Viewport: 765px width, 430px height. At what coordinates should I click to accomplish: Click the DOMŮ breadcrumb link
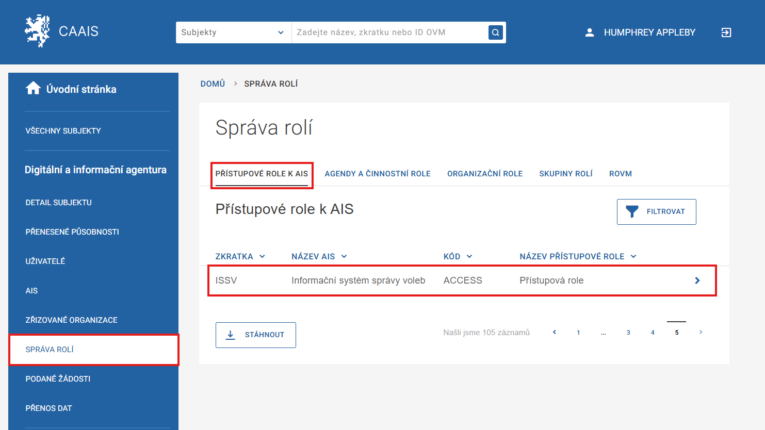pos(213,84)
